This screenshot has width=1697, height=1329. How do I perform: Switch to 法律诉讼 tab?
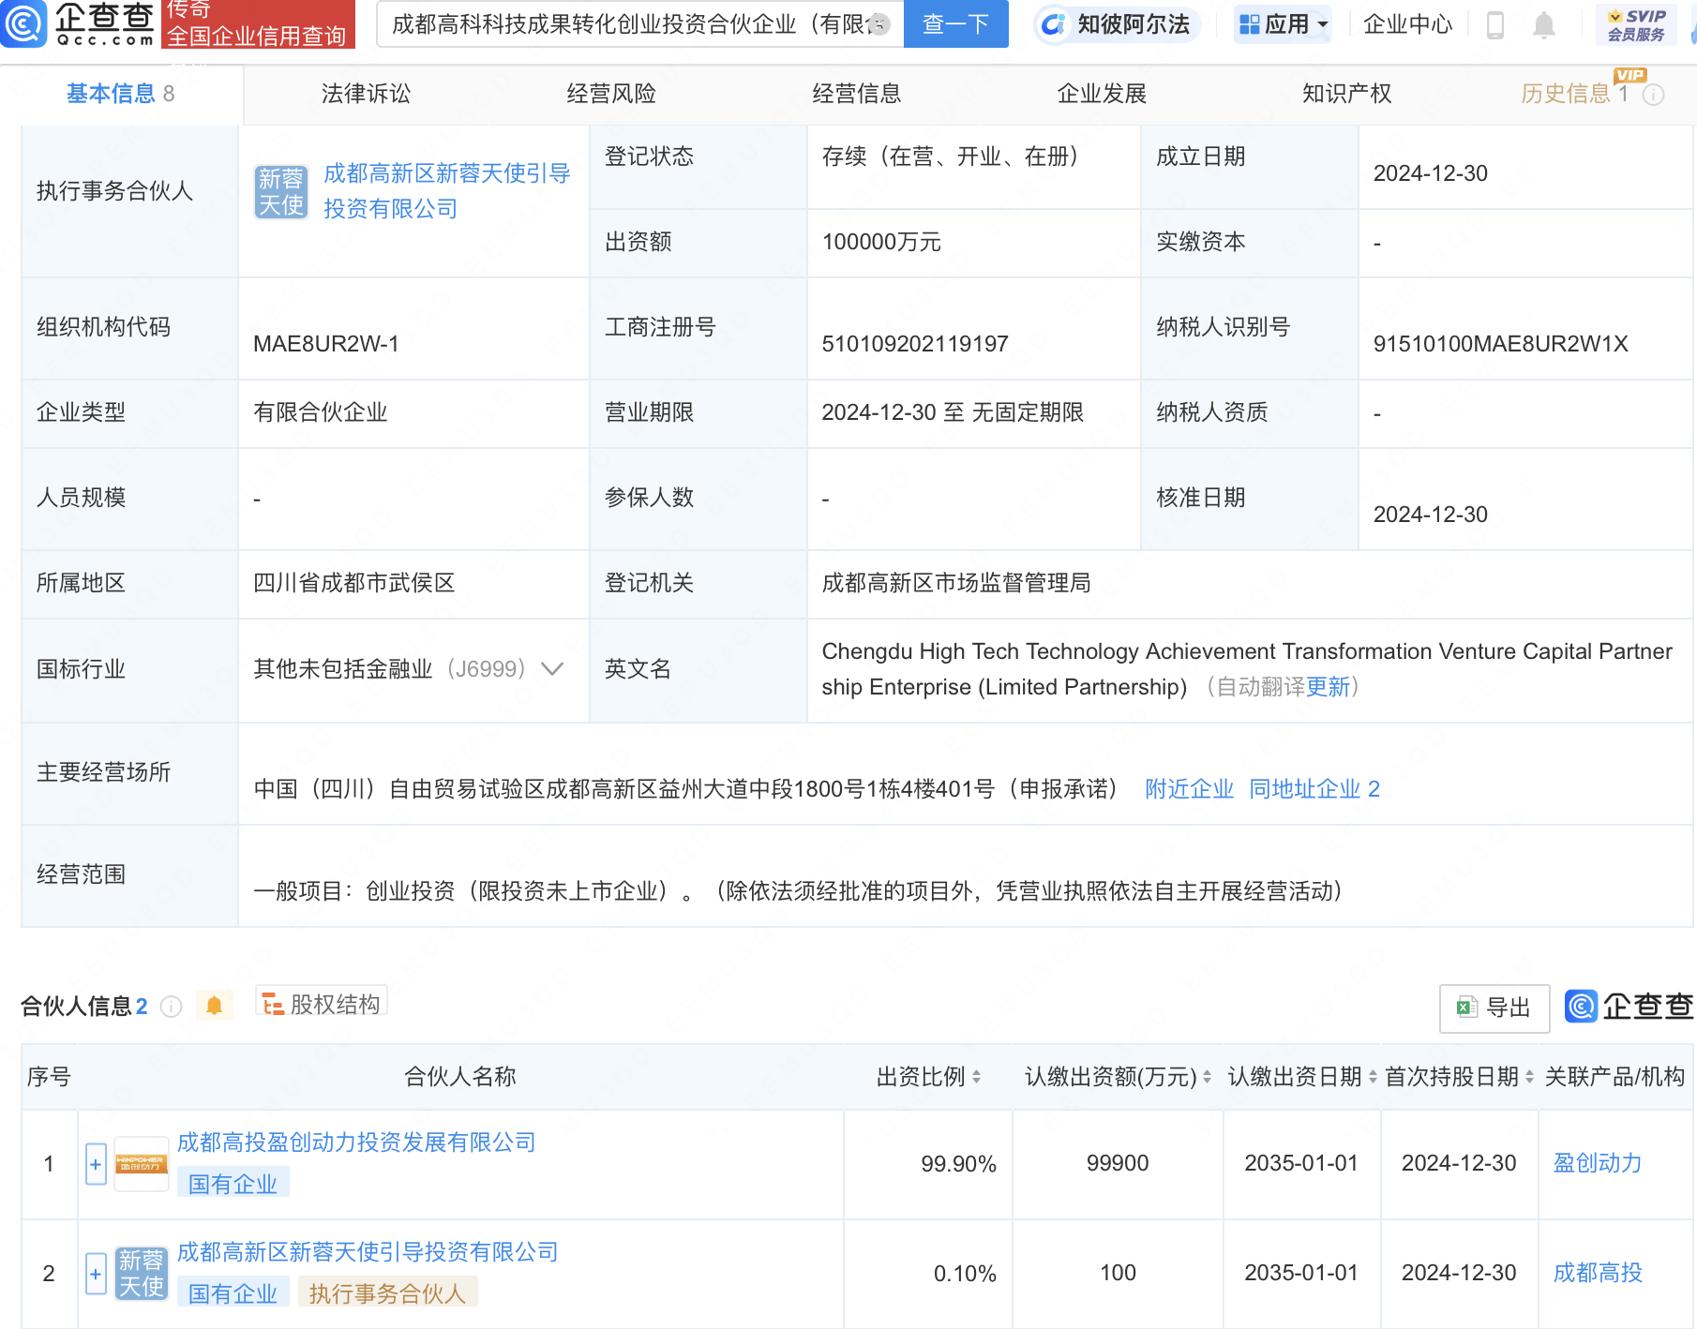click(x=366, y=94)
